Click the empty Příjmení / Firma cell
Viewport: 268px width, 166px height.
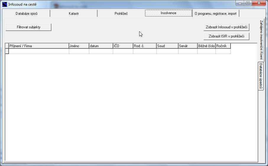39,51
